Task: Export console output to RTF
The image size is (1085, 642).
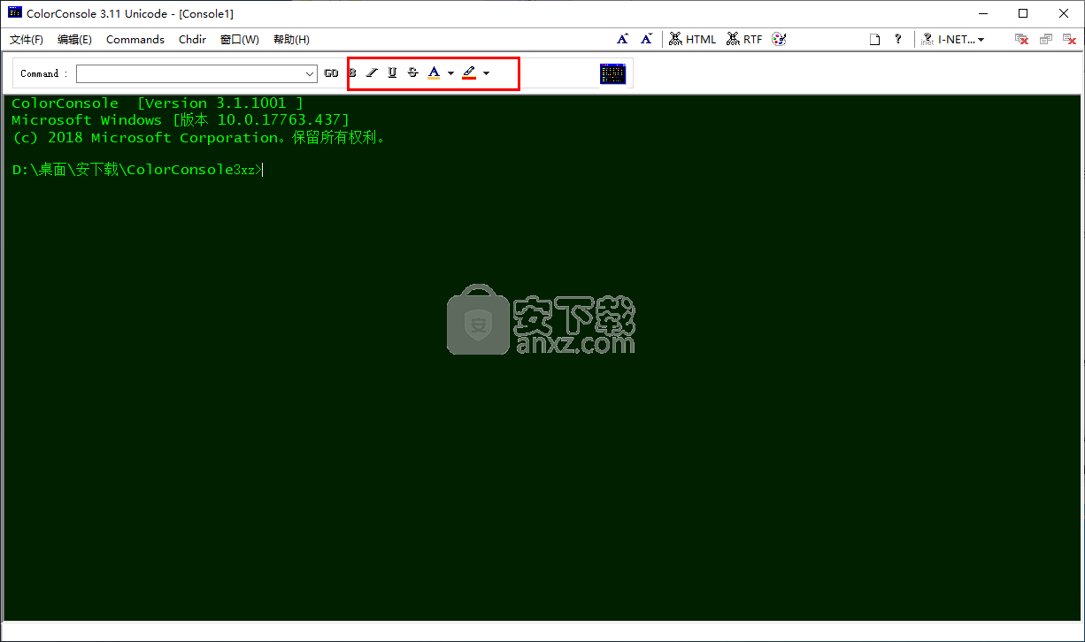Action: [x=744, y=39]
